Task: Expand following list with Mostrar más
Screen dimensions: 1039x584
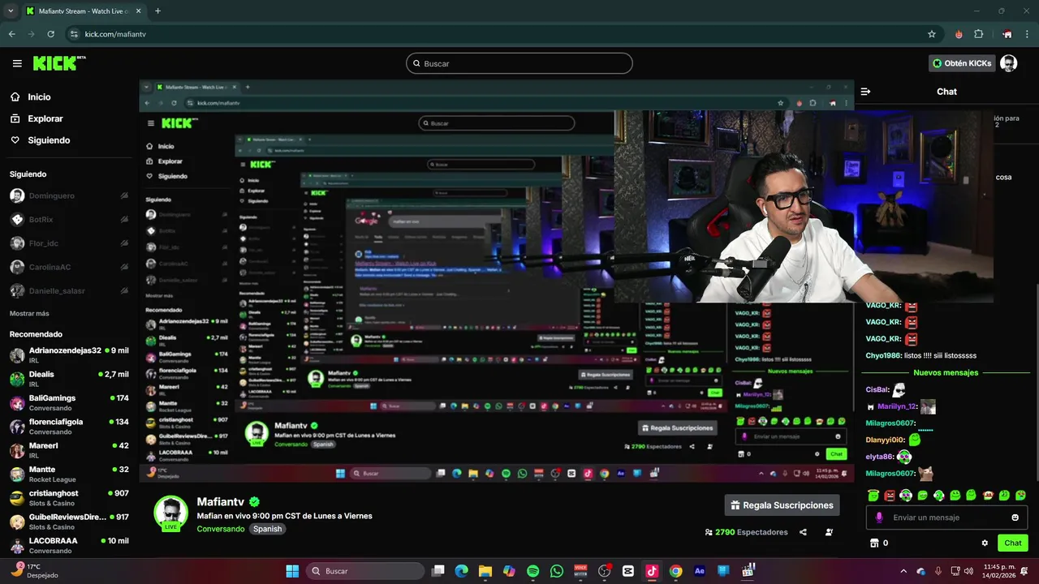Action: coord(29,313)
